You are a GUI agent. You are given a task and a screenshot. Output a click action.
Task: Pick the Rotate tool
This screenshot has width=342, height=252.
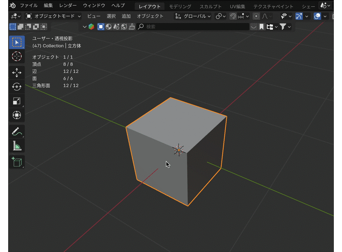pos(17,87)
